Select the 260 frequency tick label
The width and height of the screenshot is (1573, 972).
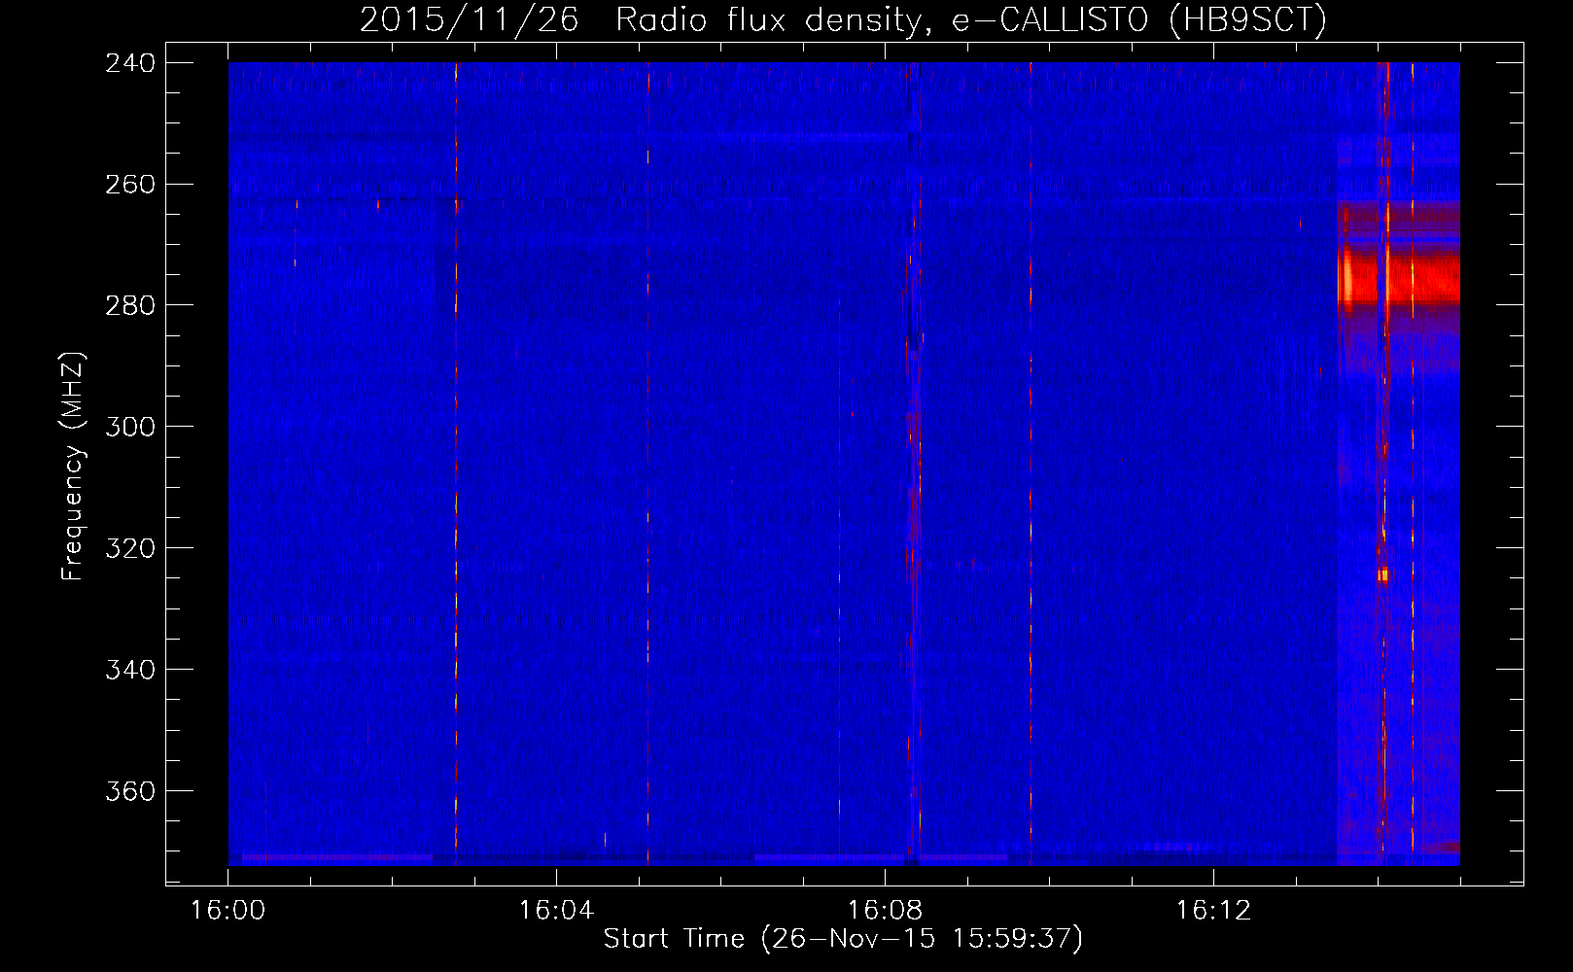130,185
